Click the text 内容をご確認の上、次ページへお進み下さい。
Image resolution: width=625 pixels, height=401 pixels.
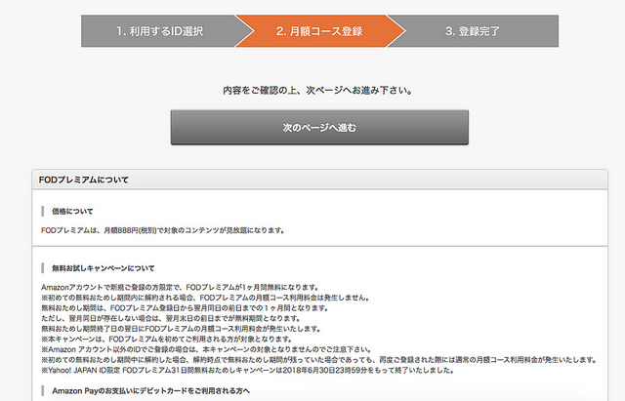(x=317, y=91)
